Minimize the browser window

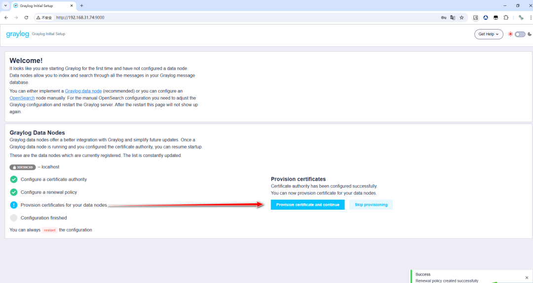pyautogui.click(x=505, y=6)
